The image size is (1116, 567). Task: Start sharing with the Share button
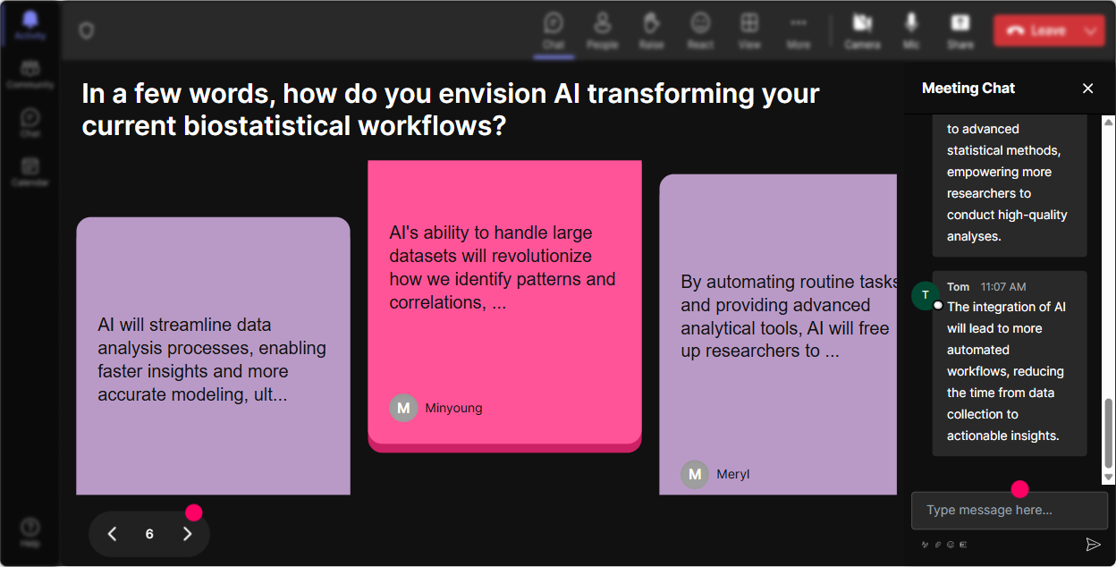(x=960, y=30)
